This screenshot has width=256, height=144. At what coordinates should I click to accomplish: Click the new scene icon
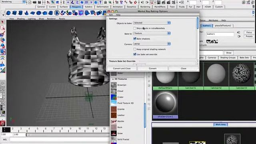[x=30, y=2]
